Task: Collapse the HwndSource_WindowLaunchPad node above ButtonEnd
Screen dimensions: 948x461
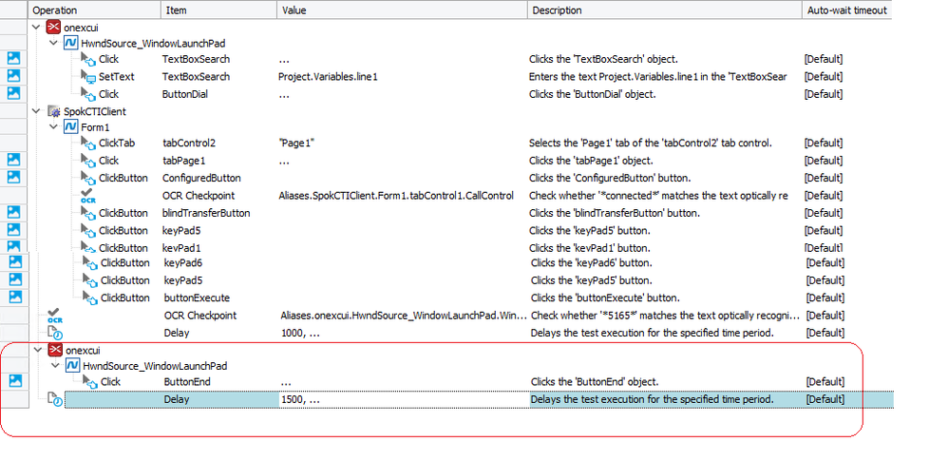Action: (53, 366)
